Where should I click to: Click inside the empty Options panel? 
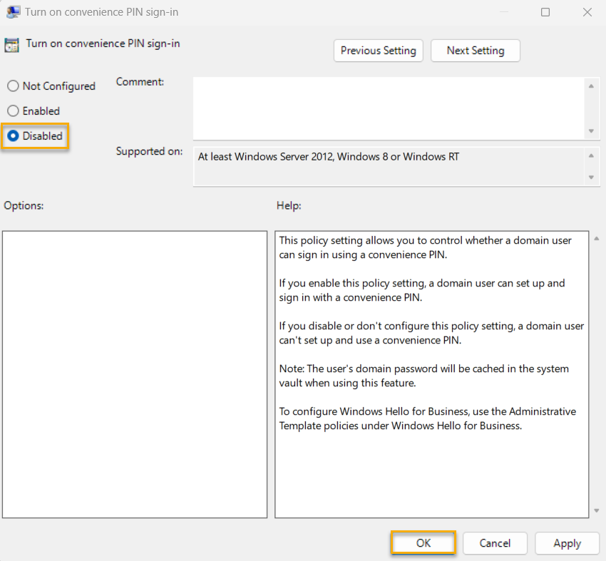pyautogui.click(x=135, y=374)
